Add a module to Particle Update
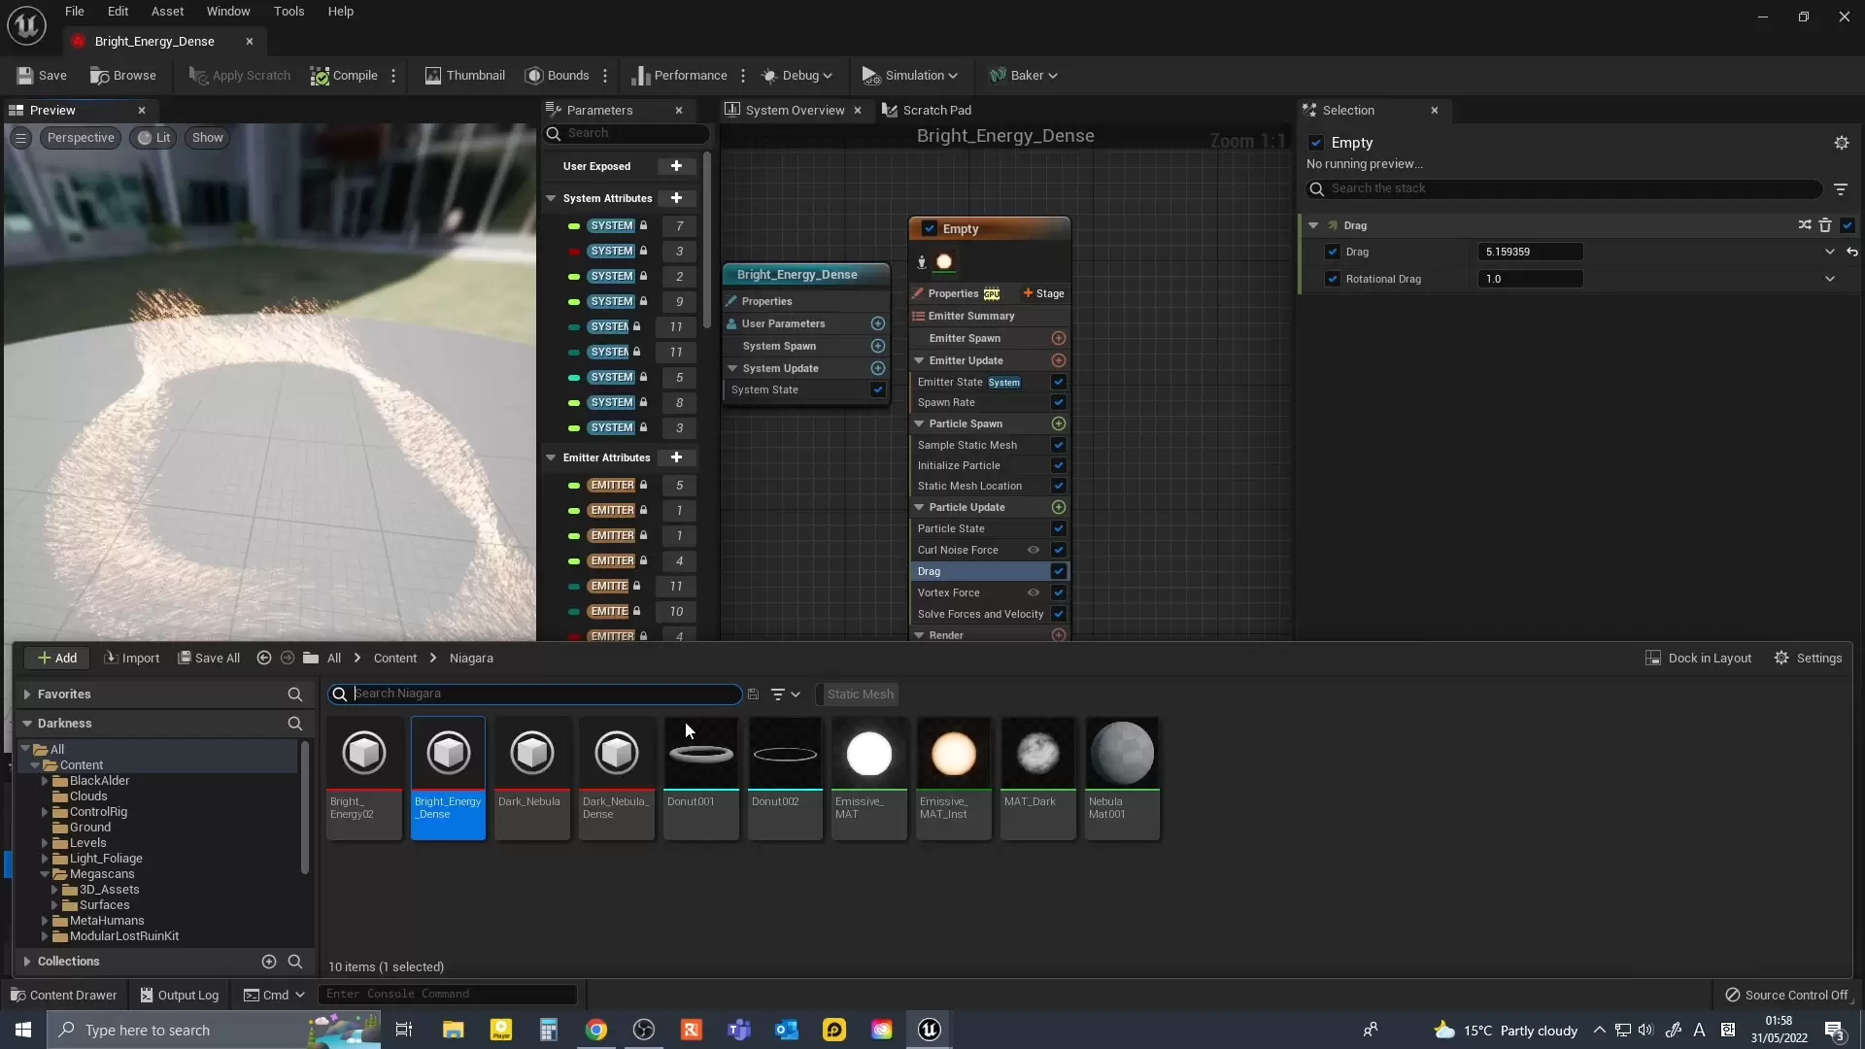Viewport: 1865px width, 1049px height. 1059,507
